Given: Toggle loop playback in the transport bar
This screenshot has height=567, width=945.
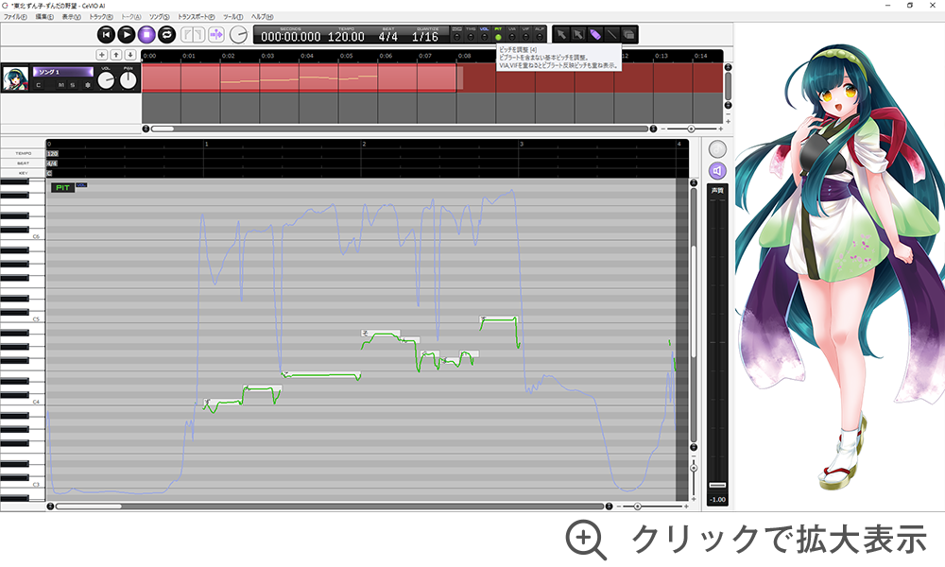Looking at the screenshot, I should click(x=167, y=35).
